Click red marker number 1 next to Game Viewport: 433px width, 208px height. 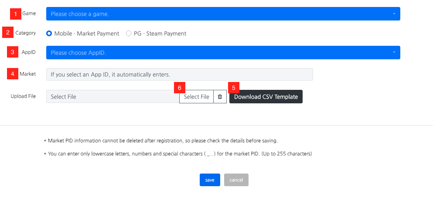16,14
